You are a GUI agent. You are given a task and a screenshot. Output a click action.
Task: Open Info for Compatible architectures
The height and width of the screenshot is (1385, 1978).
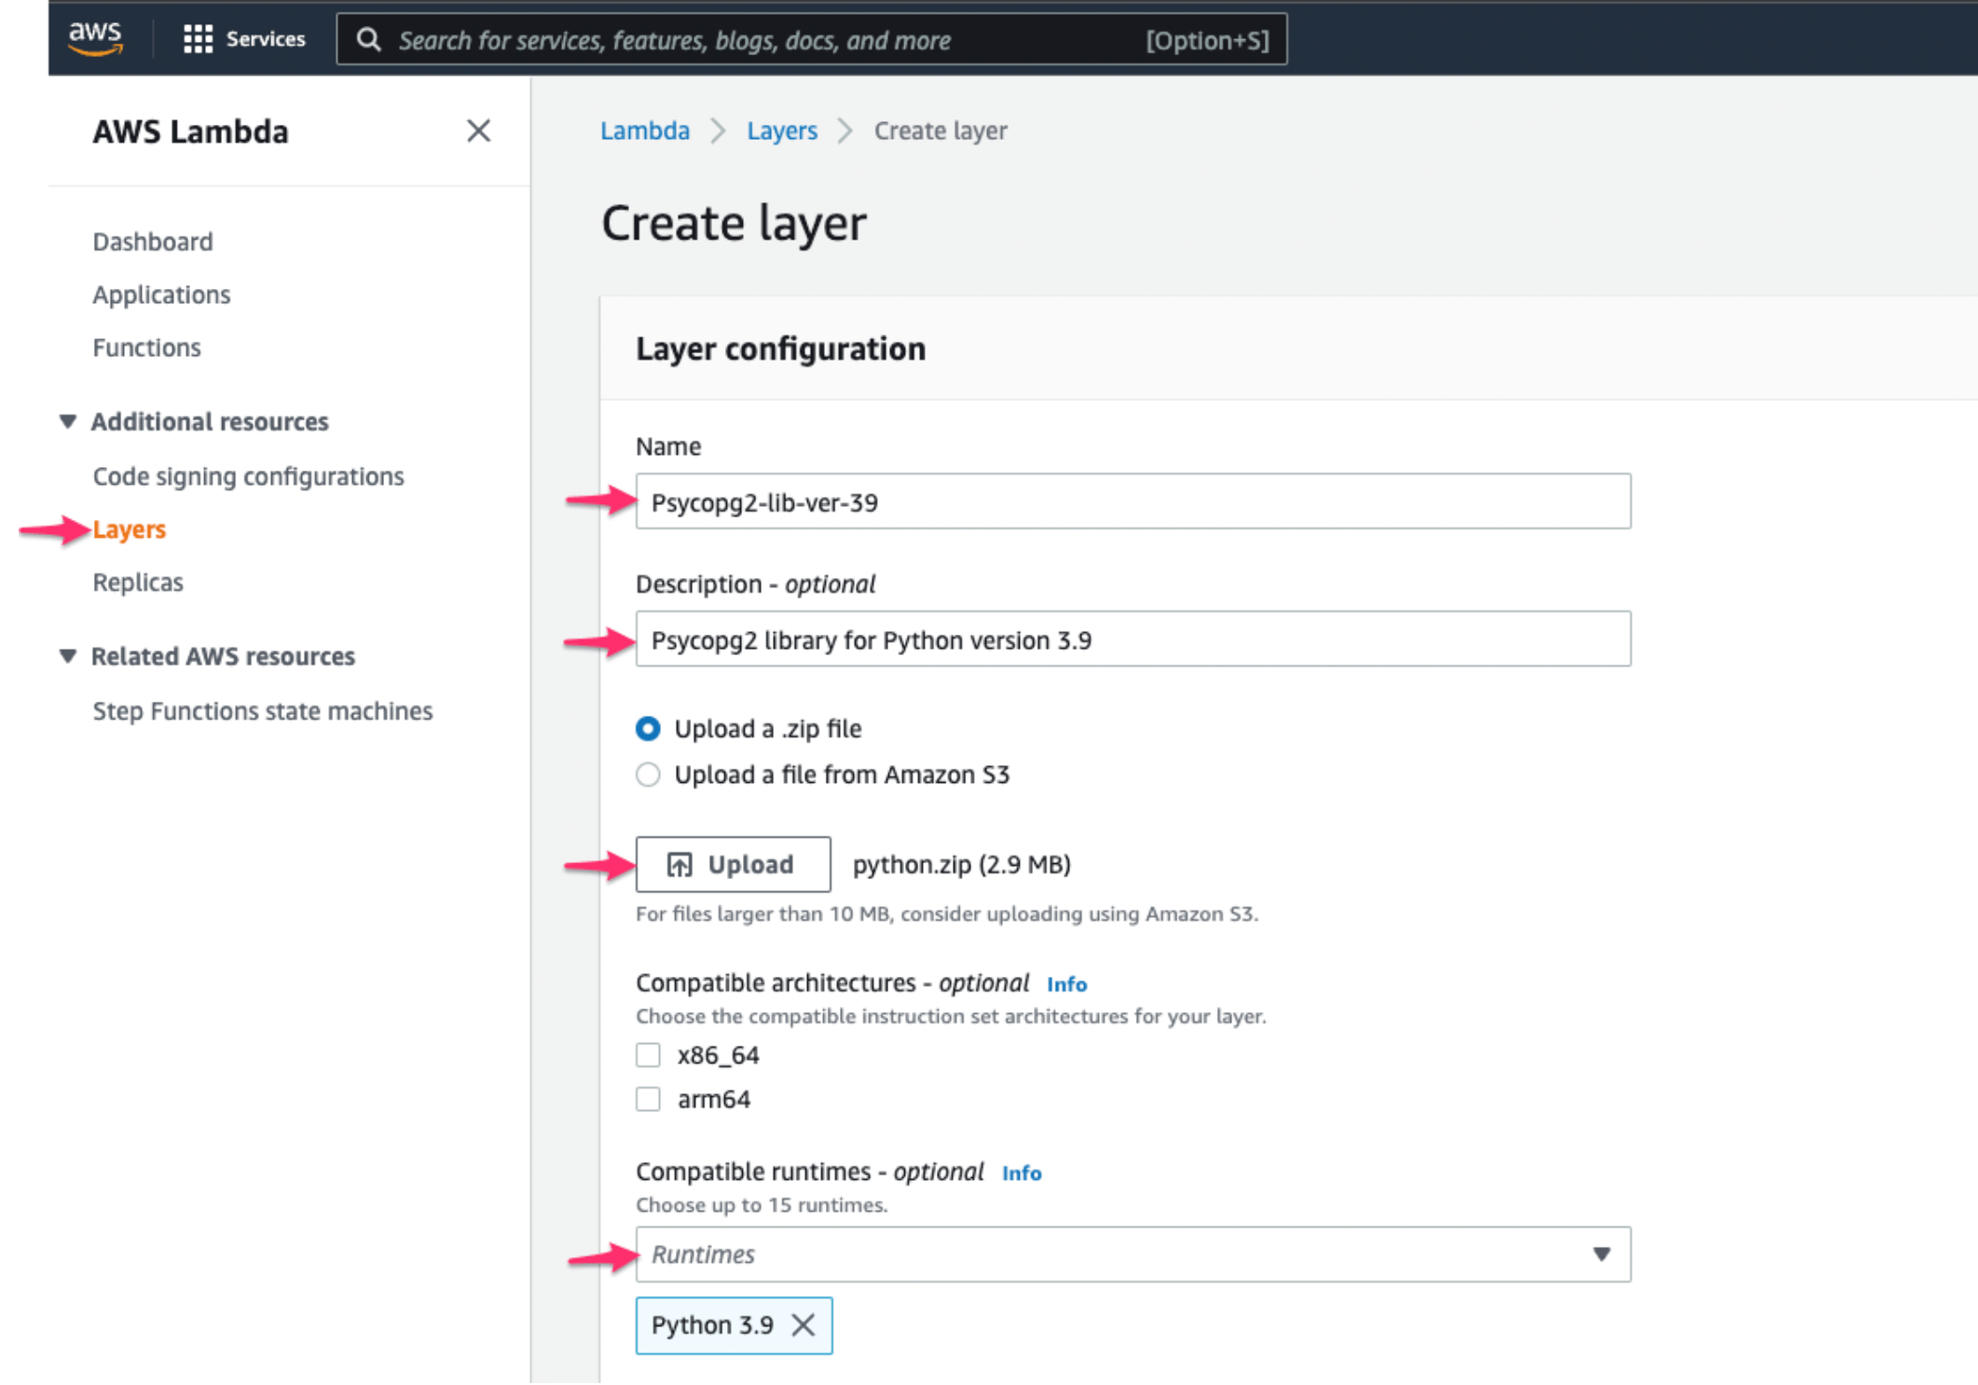(1066, 984)
